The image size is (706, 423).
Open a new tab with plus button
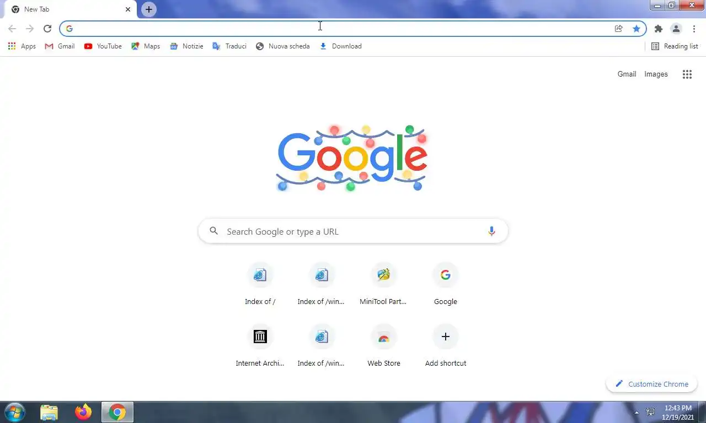[149, 9]
